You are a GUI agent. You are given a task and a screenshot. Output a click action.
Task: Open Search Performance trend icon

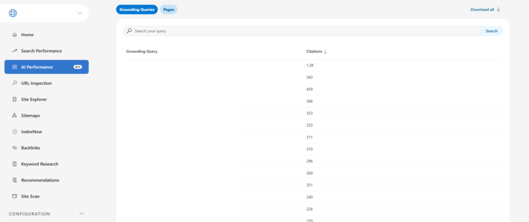pos(14,51)
